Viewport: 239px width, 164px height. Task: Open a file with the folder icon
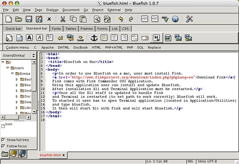[18, 19]
